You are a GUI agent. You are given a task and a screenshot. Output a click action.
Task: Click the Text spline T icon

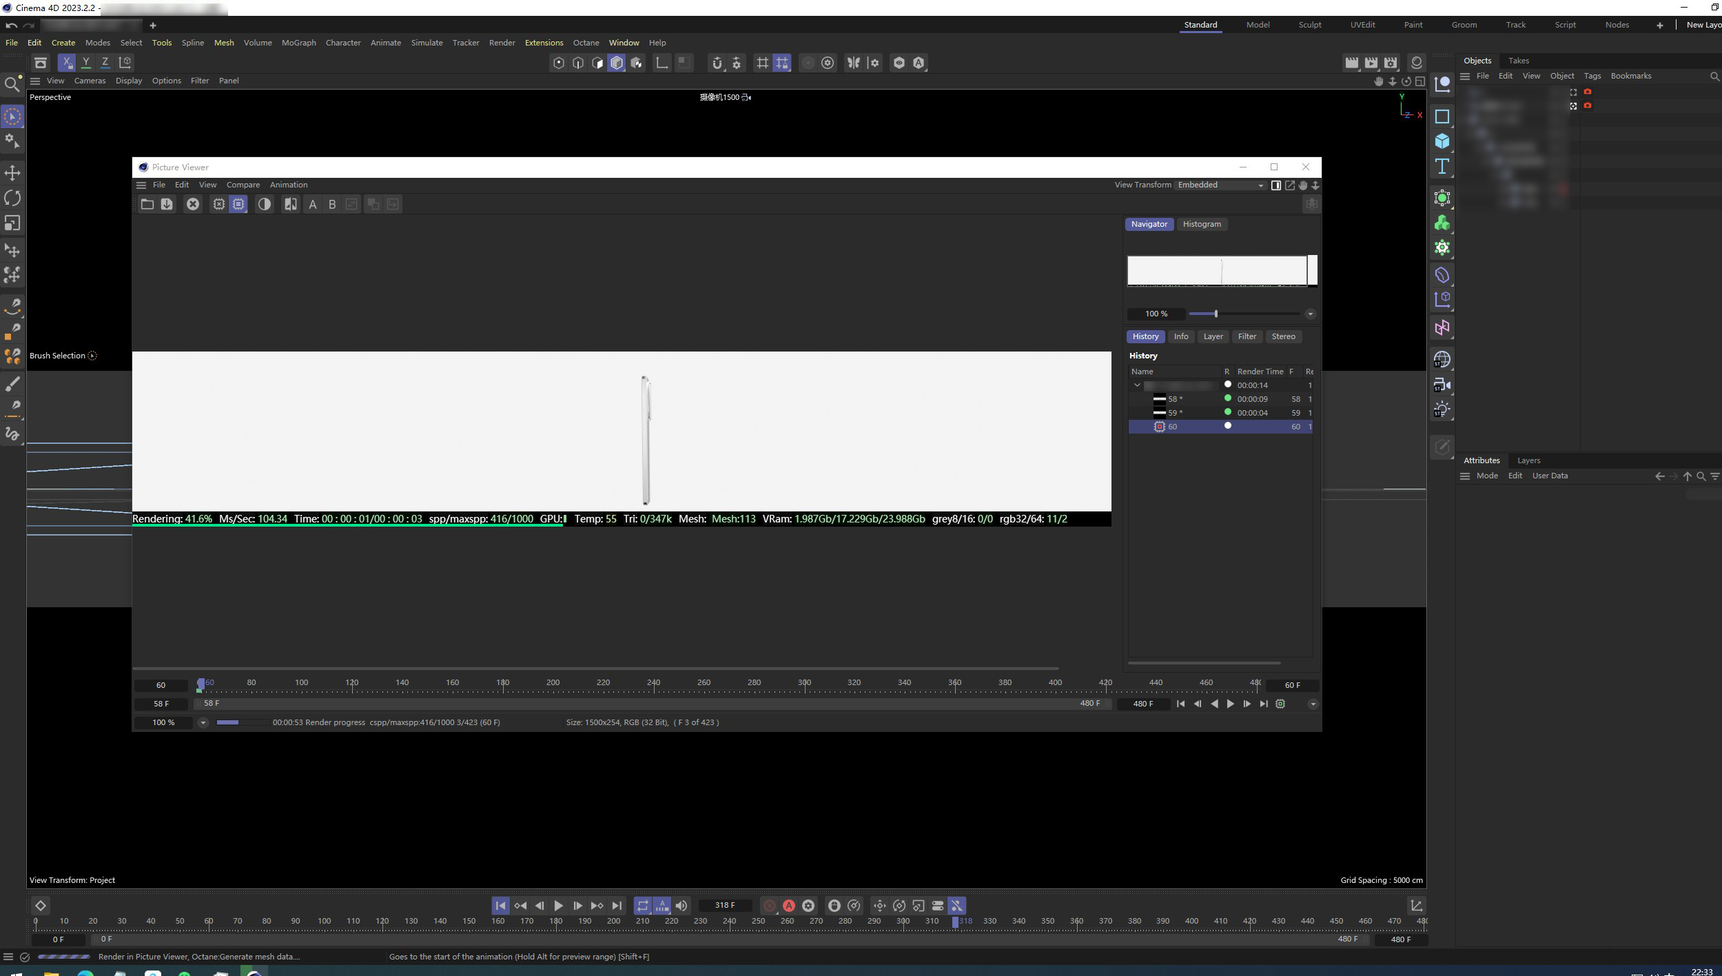click(x=1442, y=167)
